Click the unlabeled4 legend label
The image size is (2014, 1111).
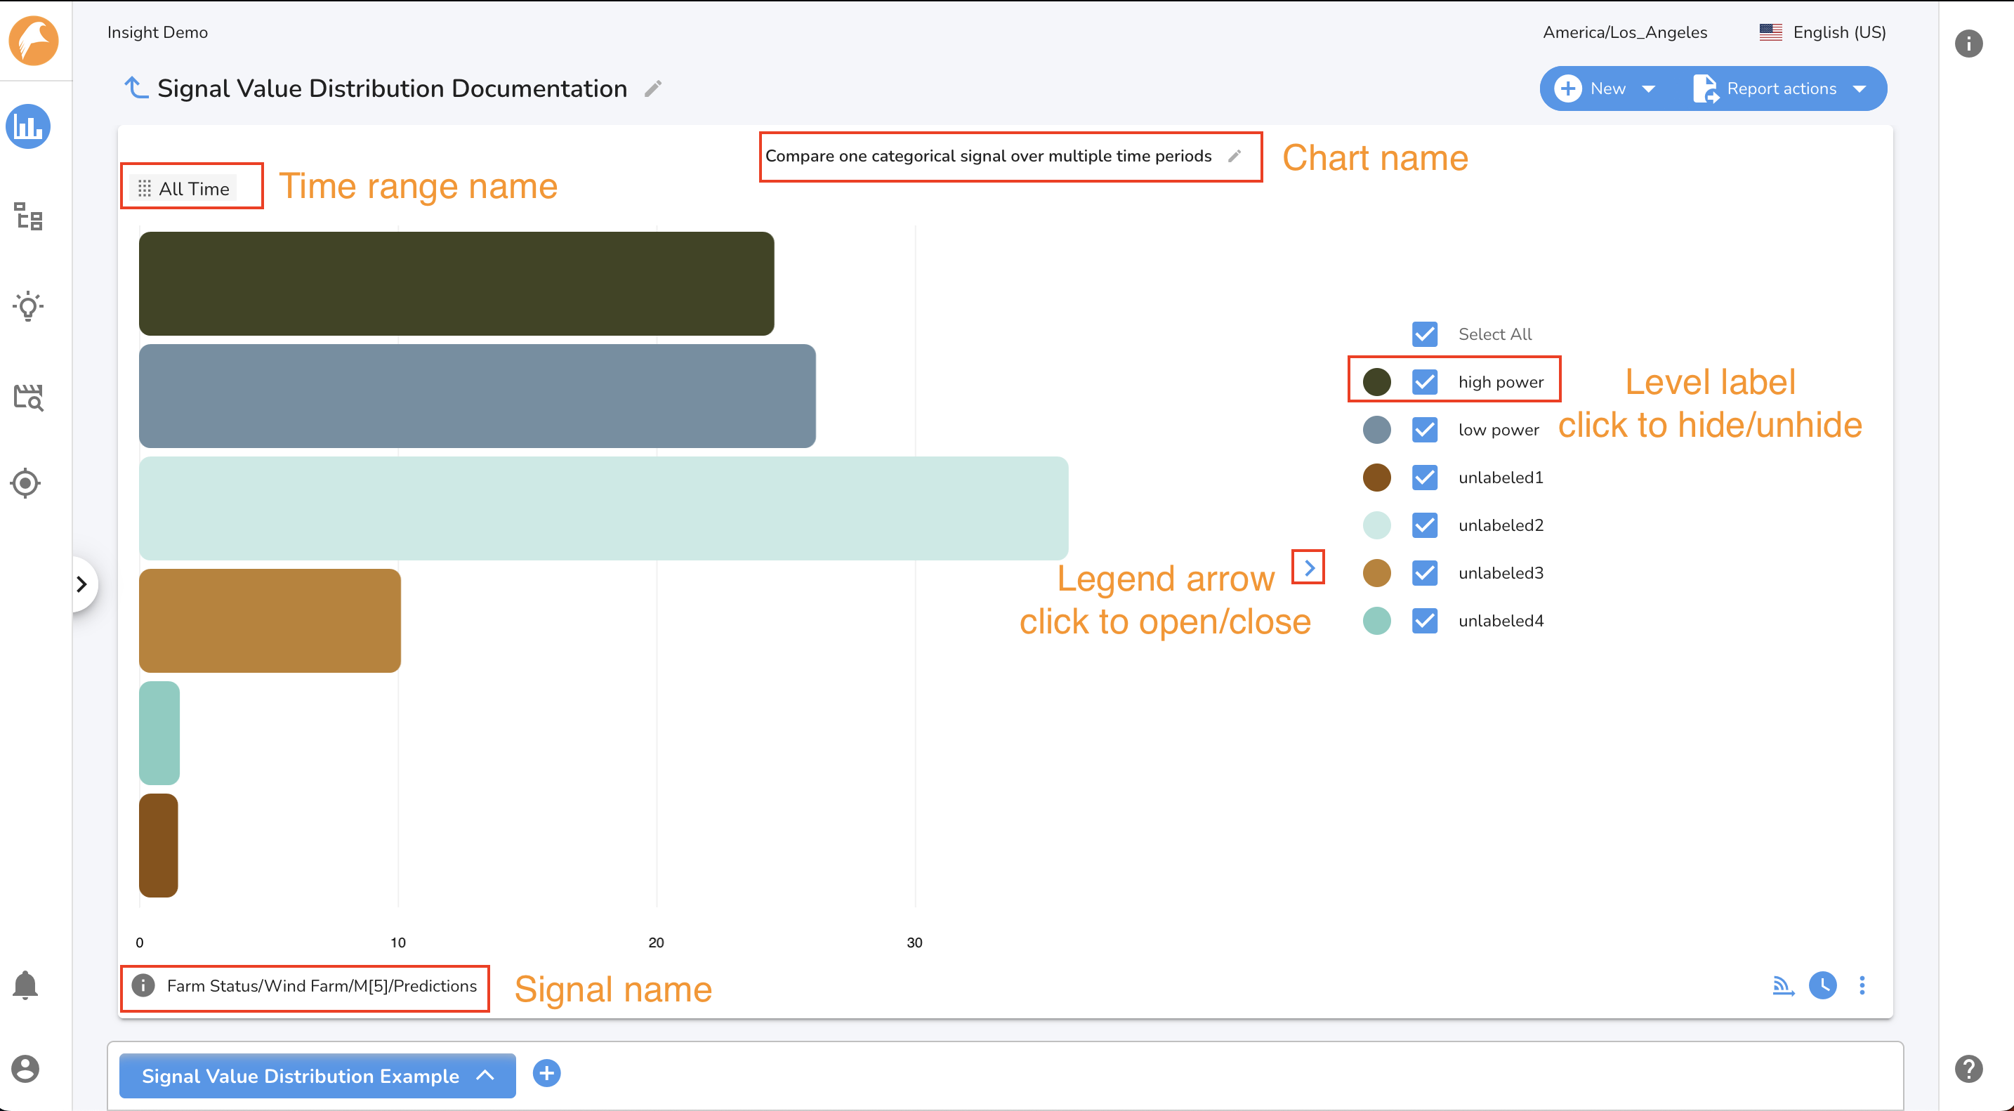coord(1501,621)
